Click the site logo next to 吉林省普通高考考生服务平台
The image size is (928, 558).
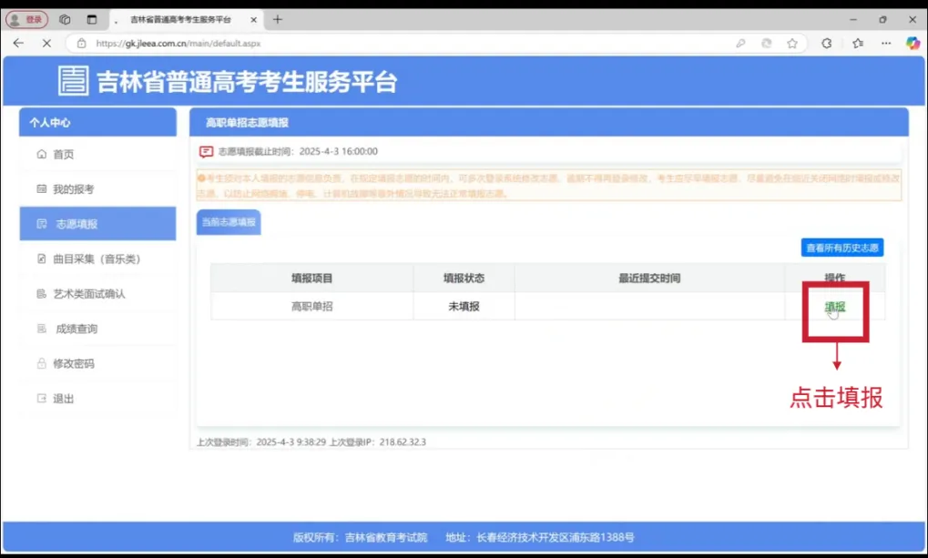point(73,81)
